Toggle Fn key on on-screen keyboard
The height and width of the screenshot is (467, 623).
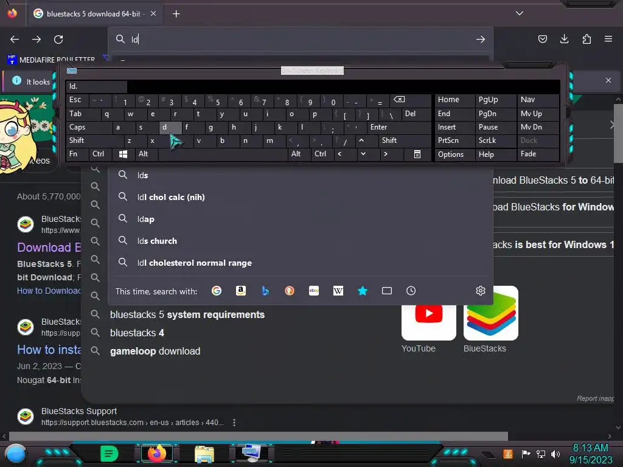coord(77,154)
